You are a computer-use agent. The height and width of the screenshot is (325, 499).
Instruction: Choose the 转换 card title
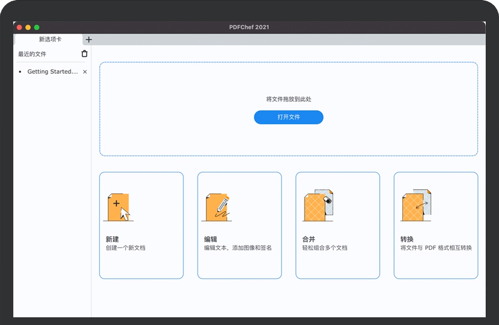pos(407,239)
